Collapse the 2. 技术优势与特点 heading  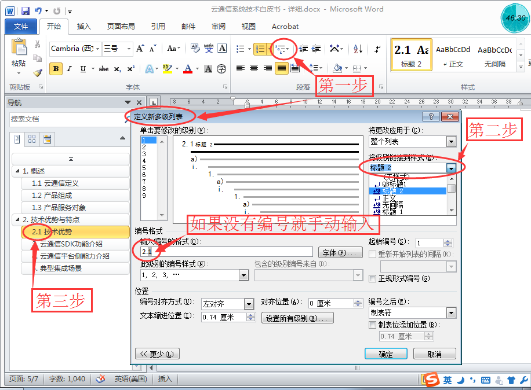point(17,220)
